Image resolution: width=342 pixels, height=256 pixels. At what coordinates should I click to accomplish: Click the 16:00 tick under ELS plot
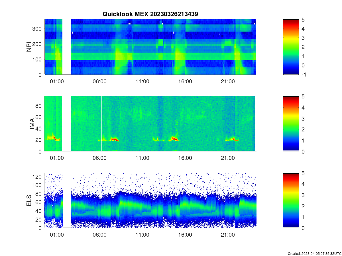pos(185,235)
